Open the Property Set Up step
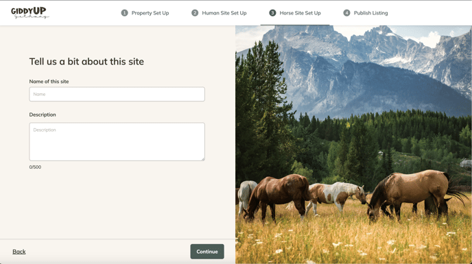 pyautogui.click(x=150, y=13)
